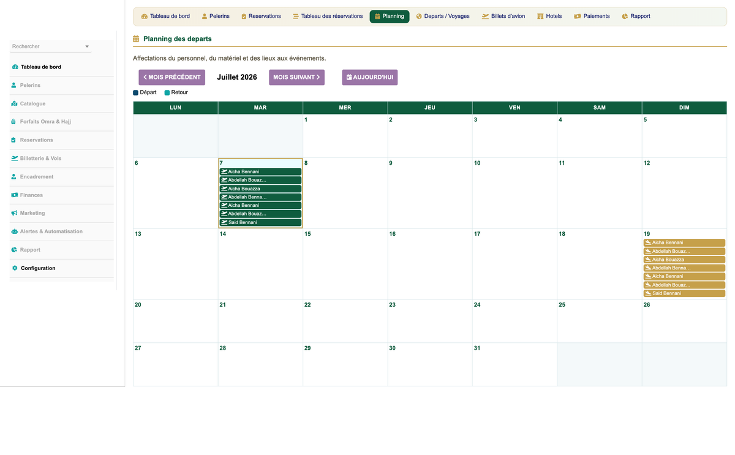Click the DIM column header
This screenshot has width=735, height=455.
[684, 108]
